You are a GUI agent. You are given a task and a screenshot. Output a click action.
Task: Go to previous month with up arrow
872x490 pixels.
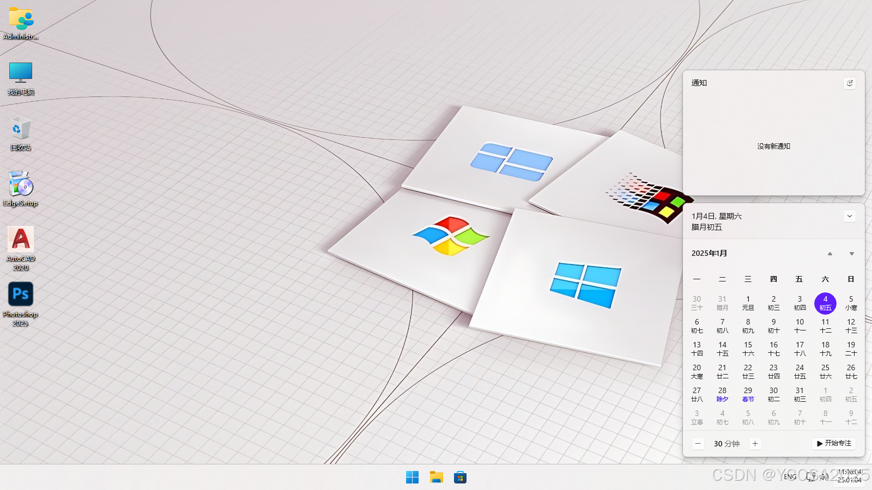coord(830,254)
